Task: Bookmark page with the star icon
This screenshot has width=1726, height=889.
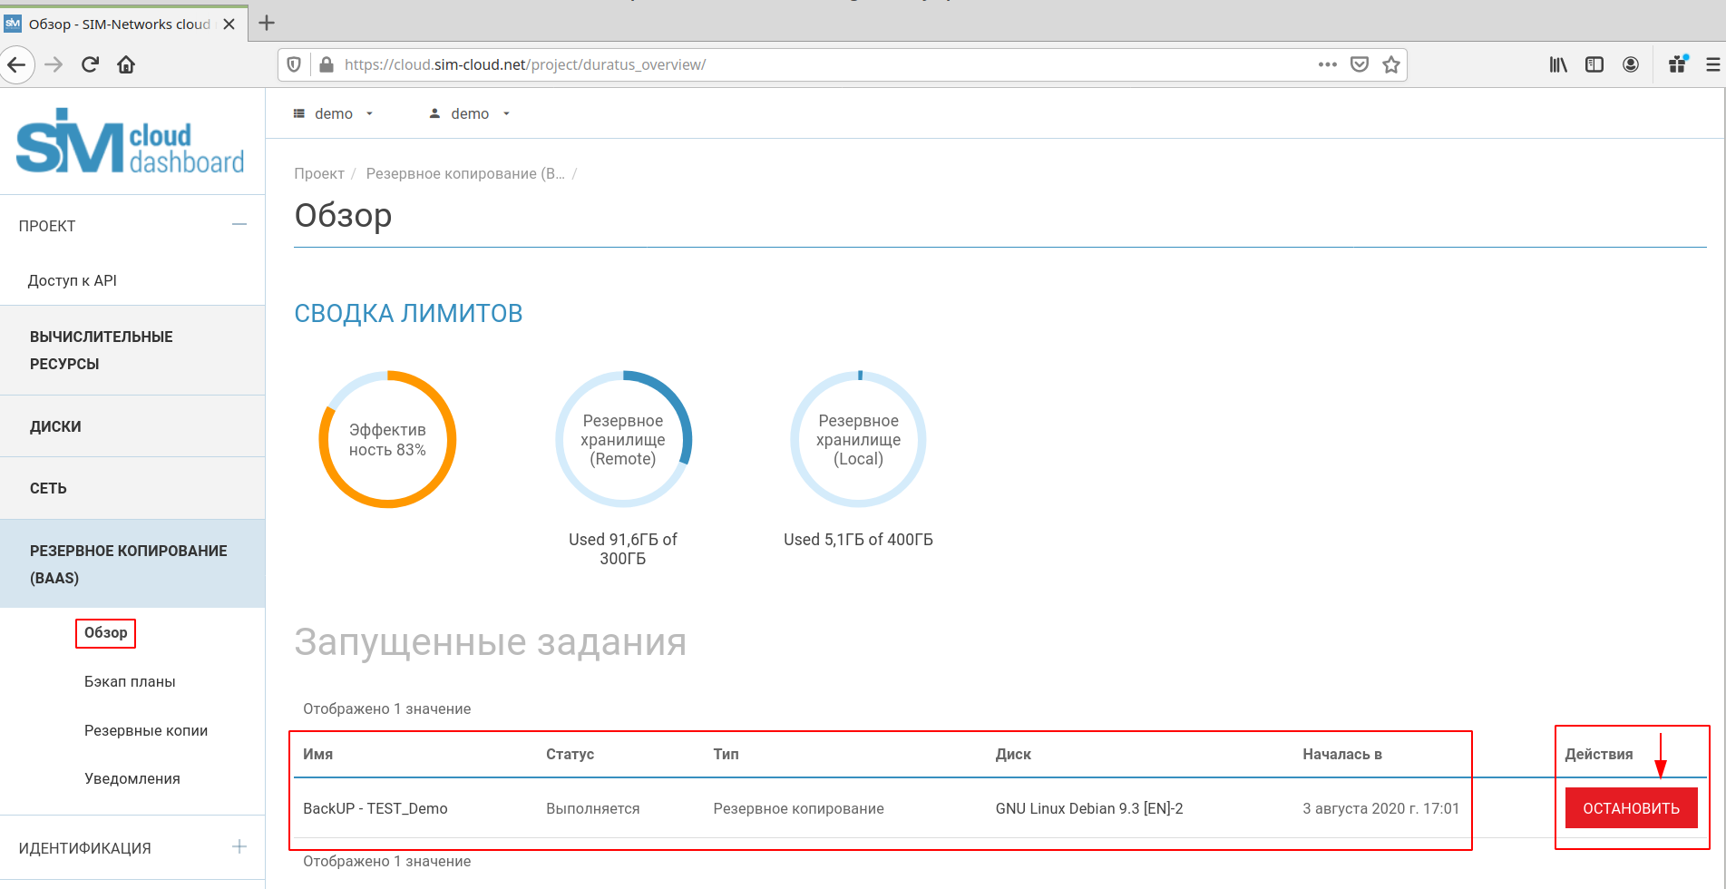Action: pos(1390,64)
